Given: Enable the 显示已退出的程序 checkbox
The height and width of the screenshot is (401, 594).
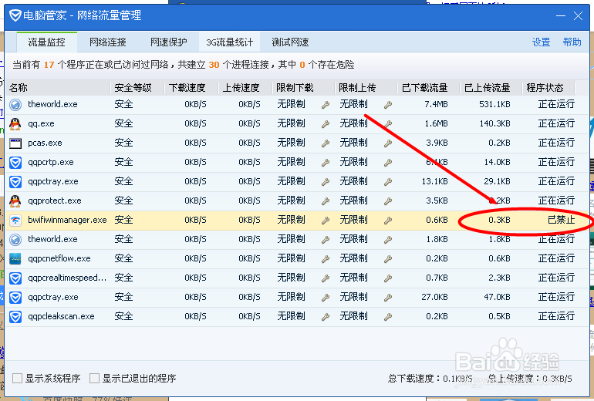Looking at the screenshot, I should (94, 378).
